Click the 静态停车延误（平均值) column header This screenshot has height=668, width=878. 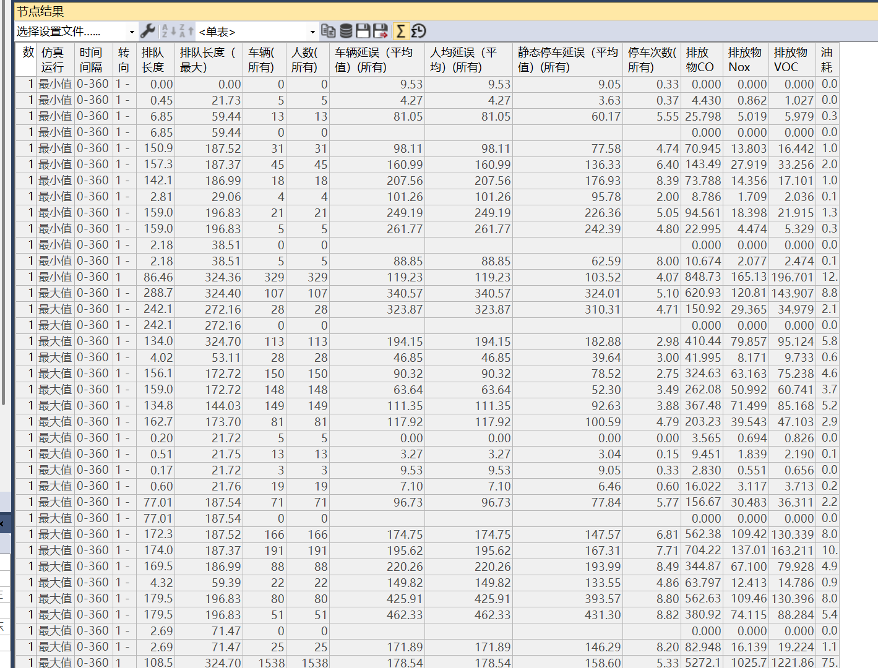tap(568, 60)
